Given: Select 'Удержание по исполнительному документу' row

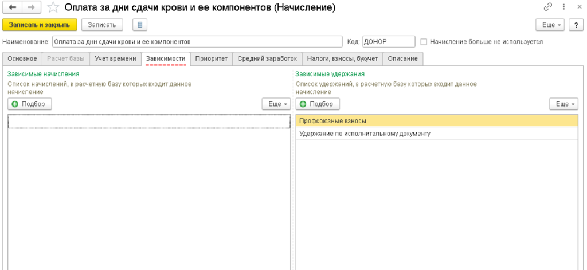Looking at the screenshot, I should (365, 134).
